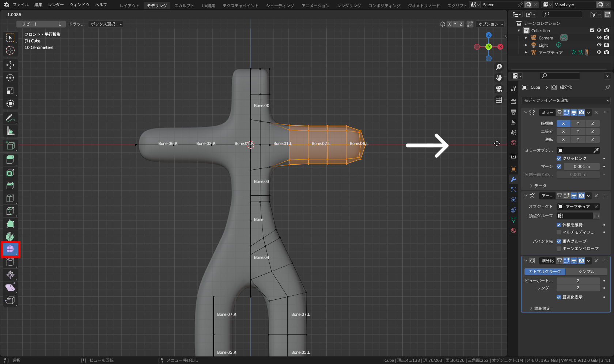Switch to the Sculpt workspace tab
Image resolution: width=614 pixels, height=364 pixels.
point(184,5)
